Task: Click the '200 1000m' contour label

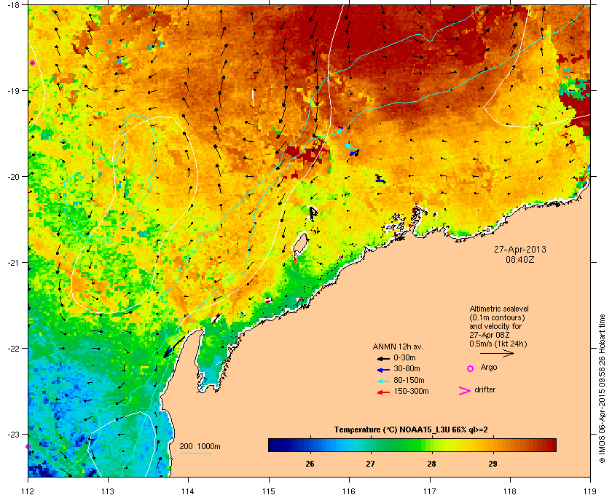Action: coord(200,447)
